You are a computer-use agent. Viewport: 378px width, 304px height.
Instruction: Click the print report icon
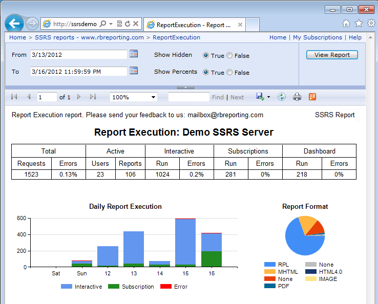coord(297,97)
